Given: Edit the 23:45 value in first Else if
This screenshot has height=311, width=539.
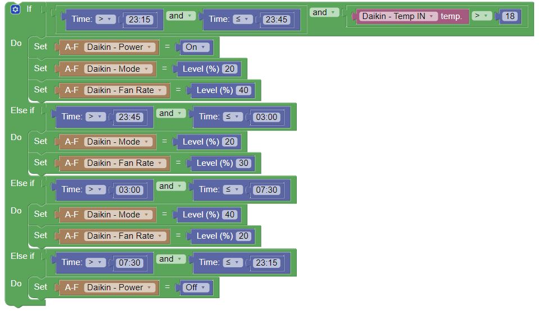Looking at the screenshot, I should [130, 117].
